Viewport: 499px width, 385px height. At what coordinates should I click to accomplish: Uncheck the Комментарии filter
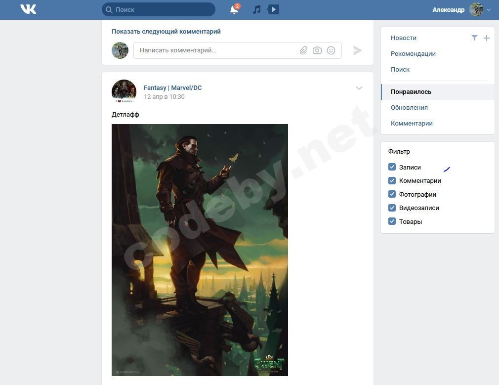(392, 180)
